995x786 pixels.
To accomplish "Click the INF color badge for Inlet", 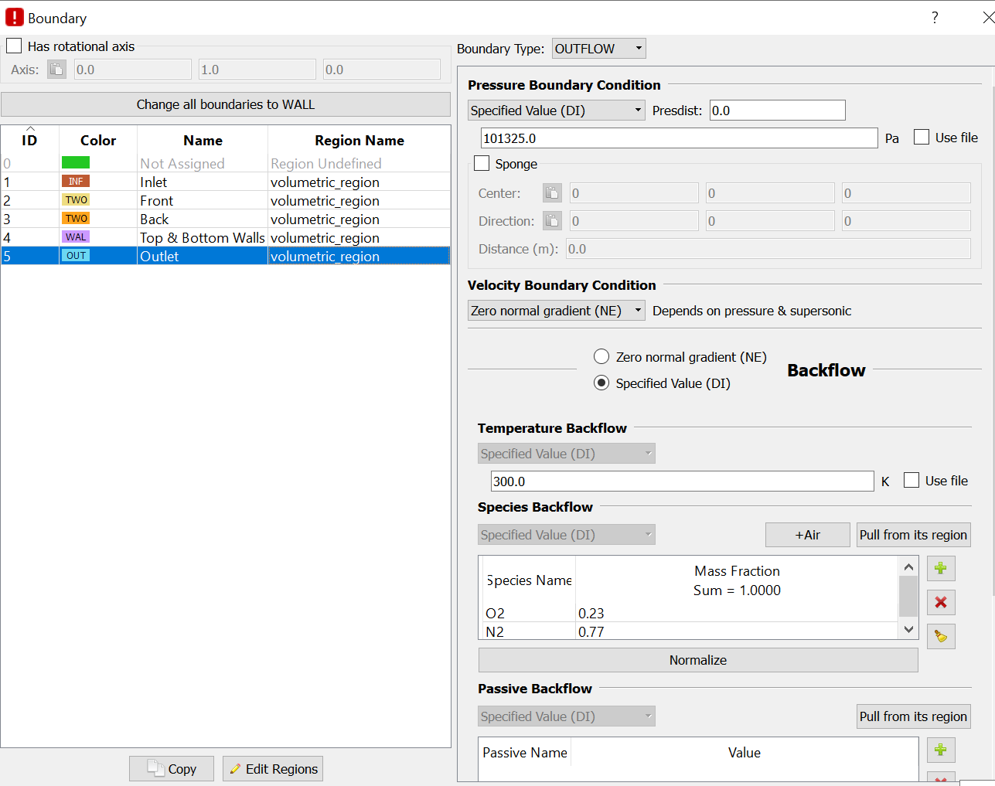I will [x=76, y=182].
